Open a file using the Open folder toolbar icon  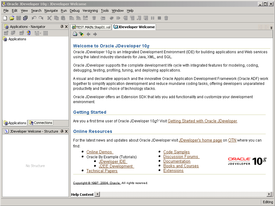12,18
